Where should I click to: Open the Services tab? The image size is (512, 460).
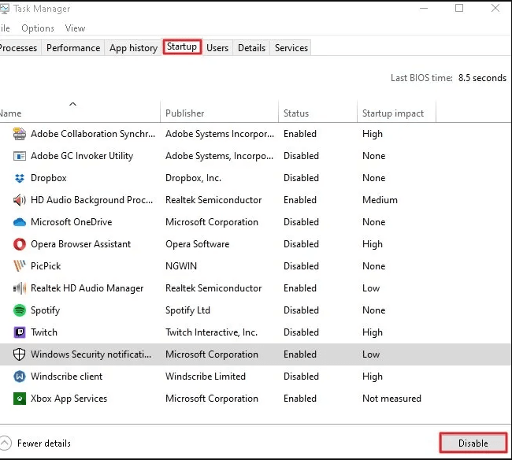tap(291, 48)
